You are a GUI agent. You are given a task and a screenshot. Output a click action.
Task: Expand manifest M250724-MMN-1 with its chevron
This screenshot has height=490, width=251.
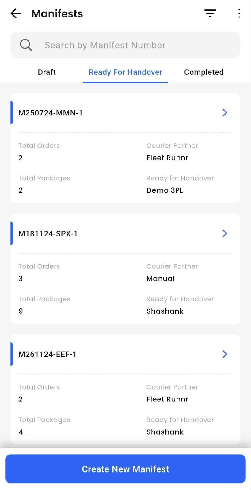point(225,113)
